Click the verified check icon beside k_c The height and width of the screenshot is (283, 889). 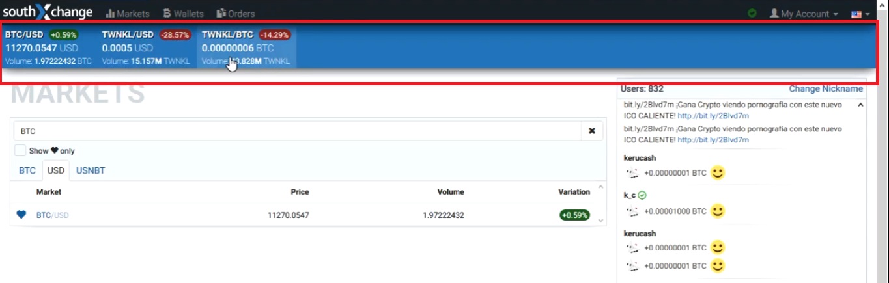642,195
